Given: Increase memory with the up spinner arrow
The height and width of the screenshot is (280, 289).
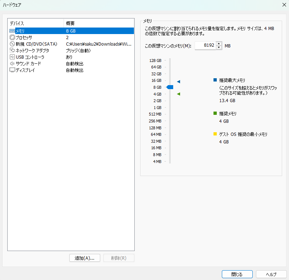Looking at the screenshot, I should [219, 44].
